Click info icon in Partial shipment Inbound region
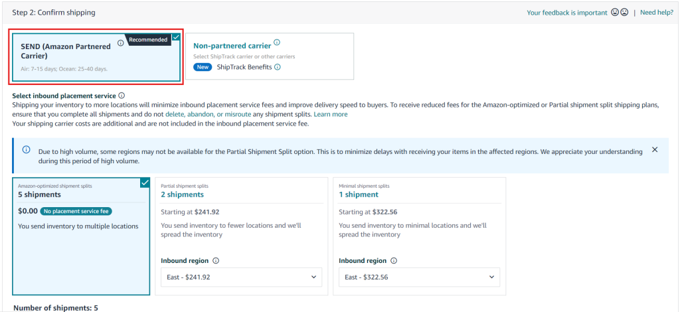 tap(216, 261)
